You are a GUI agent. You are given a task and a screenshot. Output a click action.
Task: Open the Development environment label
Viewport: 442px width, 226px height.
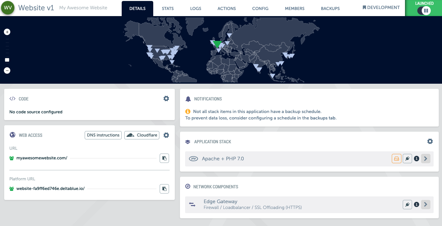(x=381, y=7)
